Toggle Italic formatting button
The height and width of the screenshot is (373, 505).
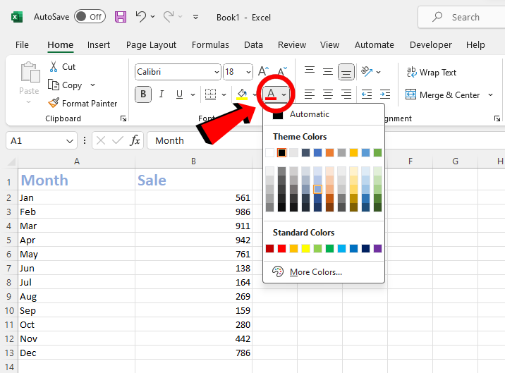(x=162, y=94)
